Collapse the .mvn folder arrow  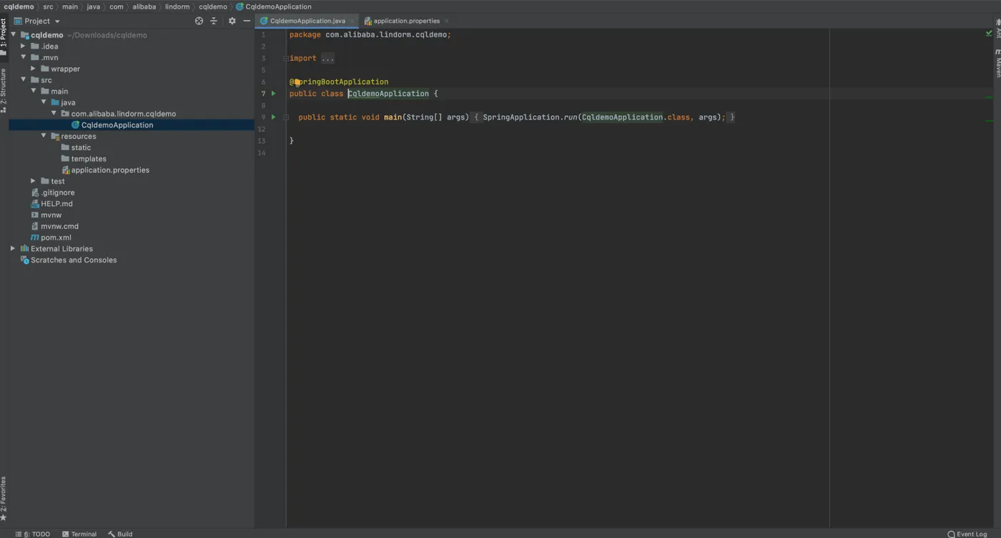24,57
